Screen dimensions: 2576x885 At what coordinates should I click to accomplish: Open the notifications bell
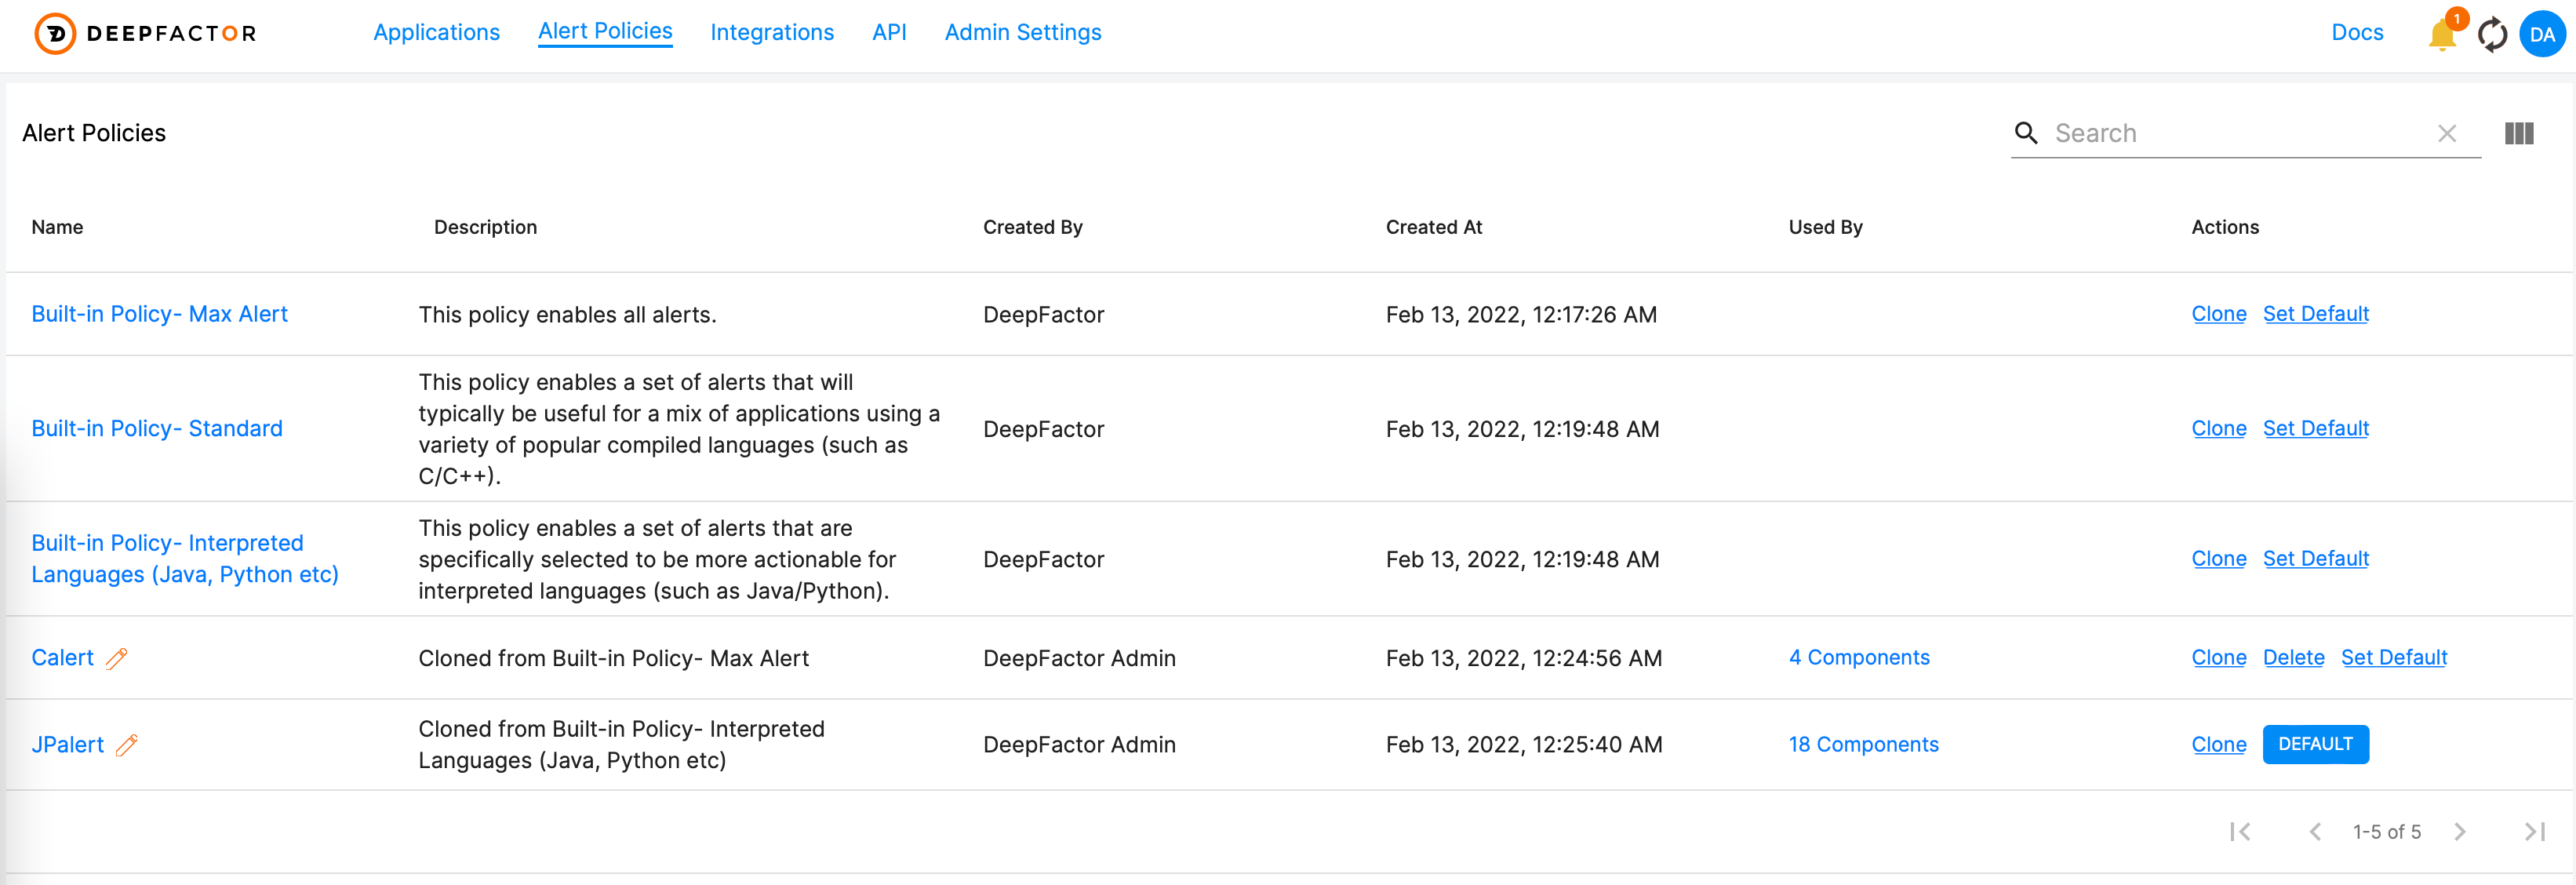pyautogui.click(x=2442, y=34)
